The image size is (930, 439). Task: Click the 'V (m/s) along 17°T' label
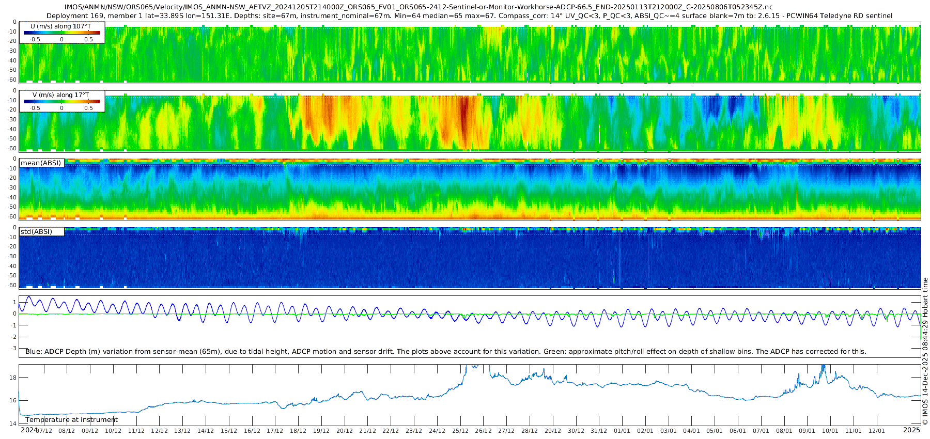pos(61,95)
